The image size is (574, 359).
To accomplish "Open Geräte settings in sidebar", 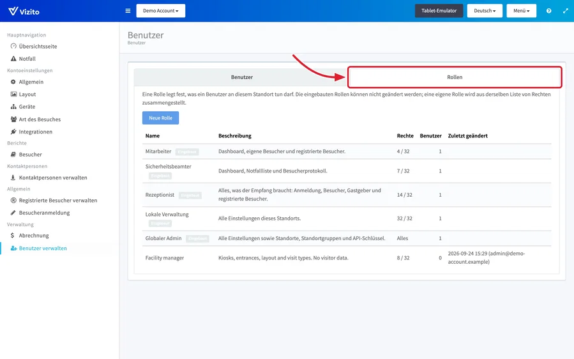I will point(27,107).
